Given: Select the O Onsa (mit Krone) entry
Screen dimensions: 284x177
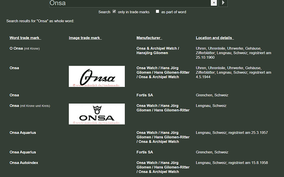Looking at the screenshot, I should pos(24,48).
